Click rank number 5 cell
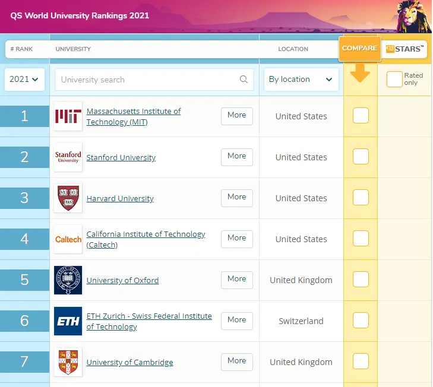The width and height of the screenshot is (433, 387). pos(24,280)
